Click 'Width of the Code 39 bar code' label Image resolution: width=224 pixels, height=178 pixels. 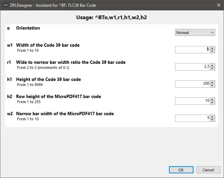(48, 45)
